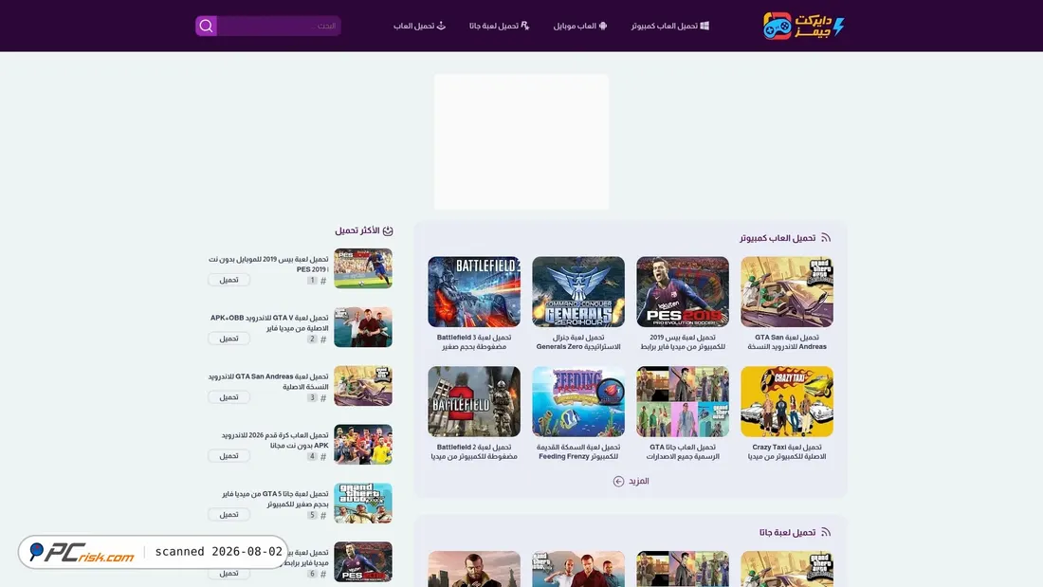Open the GTA V Android sidebar thumbnail
The height and width of the screenshot is (587, 1043).
(363, 327)
